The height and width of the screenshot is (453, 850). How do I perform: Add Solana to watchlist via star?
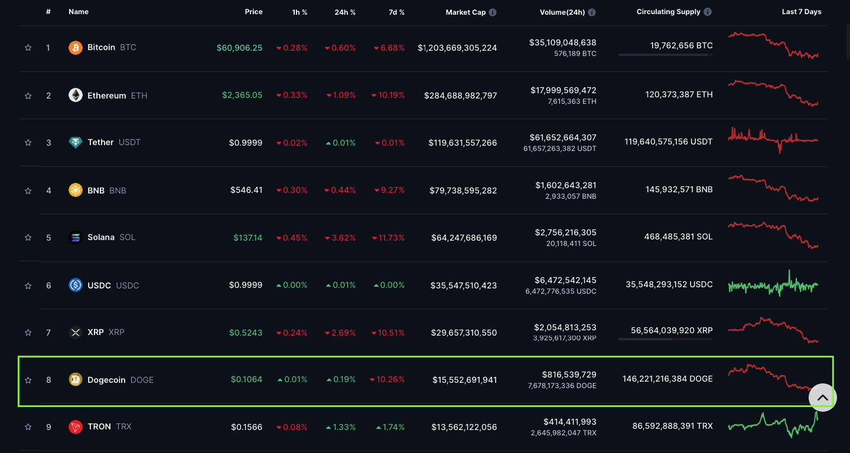[28, 238]
